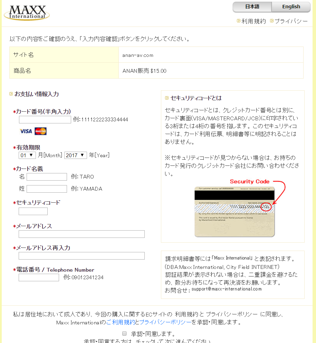Open the プライバシーポリシー blue link
The image size is (316, 343).
pyautogui.click(x=165, y=322)
